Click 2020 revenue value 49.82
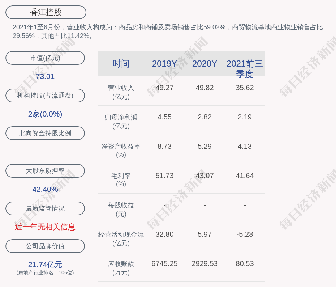Viewport: 336px width, 287px height. point(204,88)
